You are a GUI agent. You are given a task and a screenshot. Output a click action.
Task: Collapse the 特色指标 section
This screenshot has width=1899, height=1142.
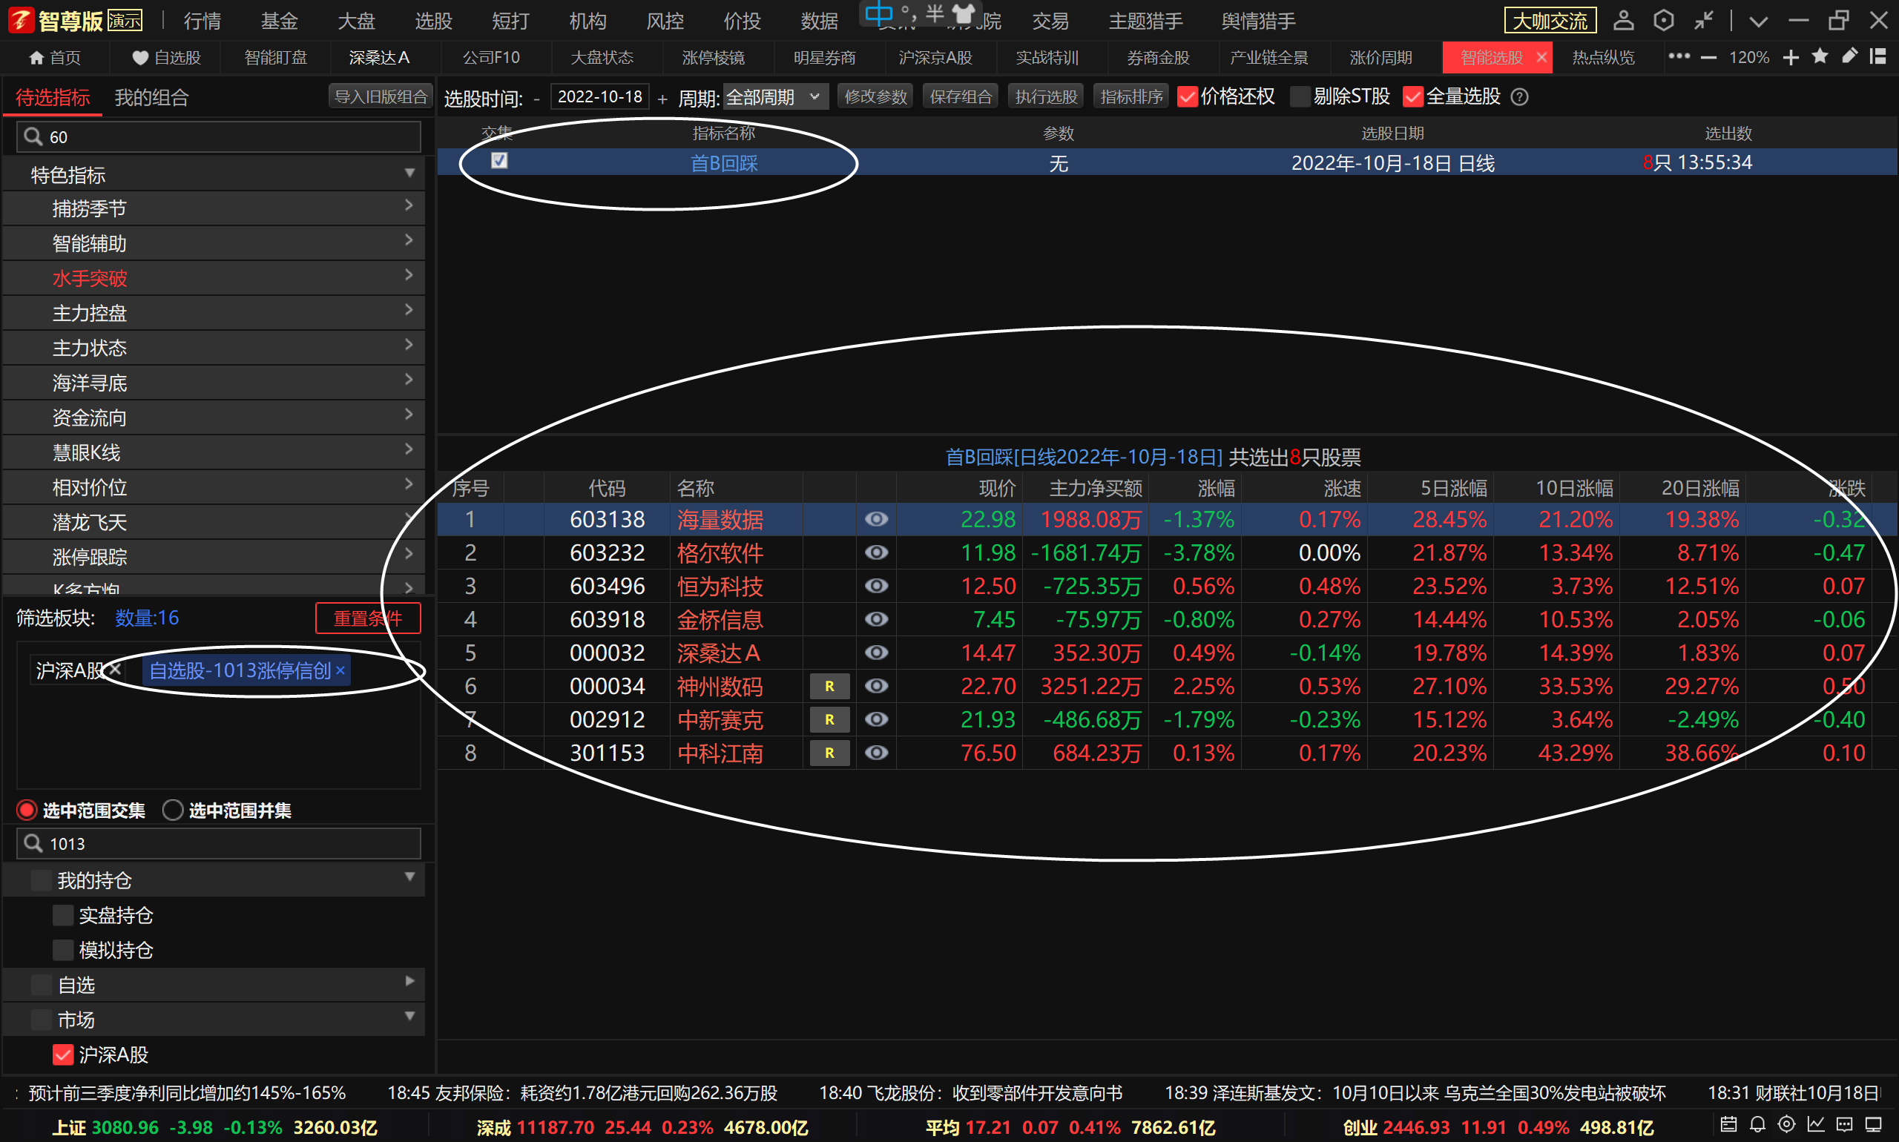pos(409,174)
